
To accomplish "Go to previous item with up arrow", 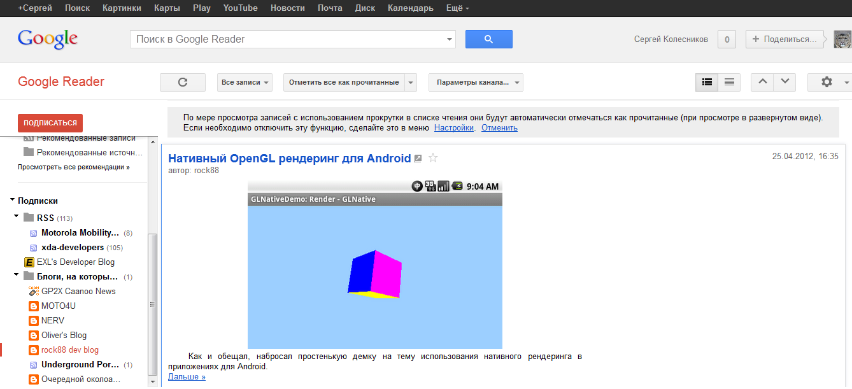I will coord(763,82).
